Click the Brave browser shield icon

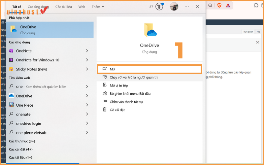click(220, 5)
